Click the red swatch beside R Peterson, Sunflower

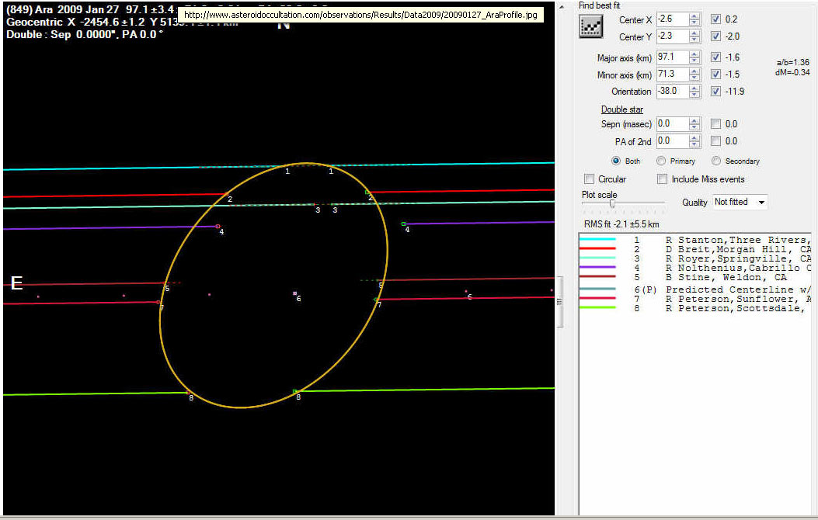597,299
